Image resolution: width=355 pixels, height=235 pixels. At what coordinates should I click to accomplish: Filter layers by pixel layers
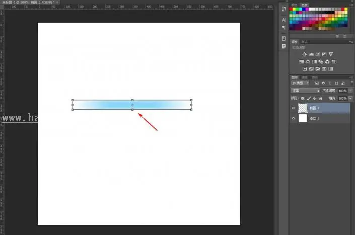tap(317, 83)
